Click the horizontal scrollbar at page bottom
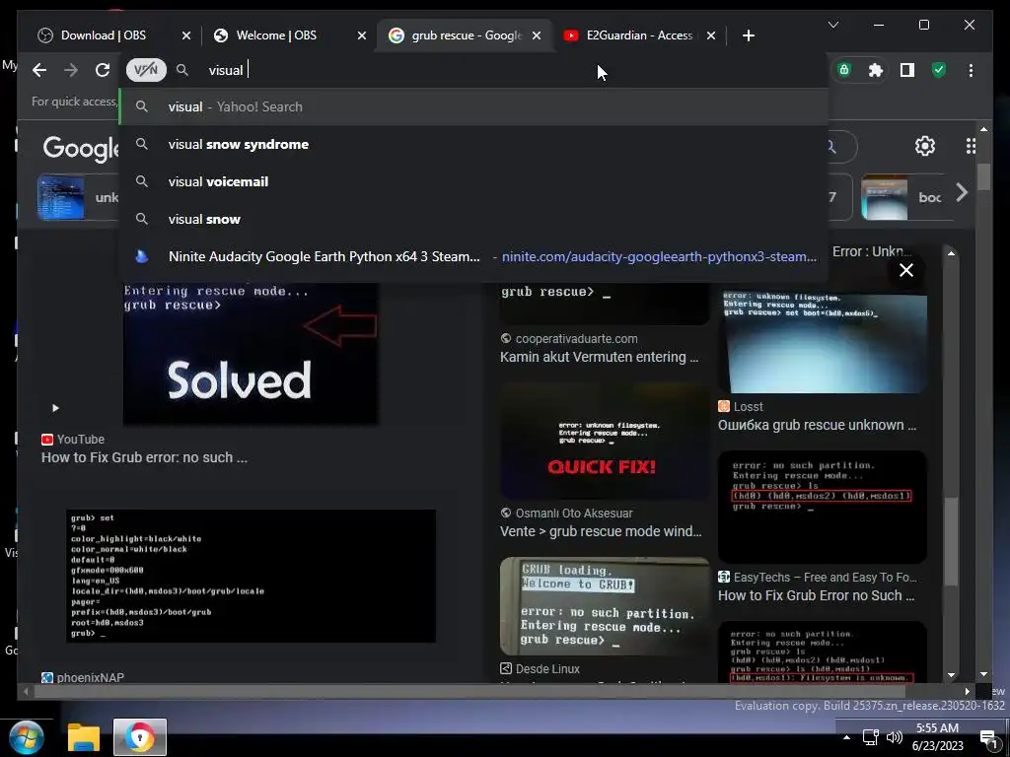This screenshot has width=1010, height=757. pos(469,691)
